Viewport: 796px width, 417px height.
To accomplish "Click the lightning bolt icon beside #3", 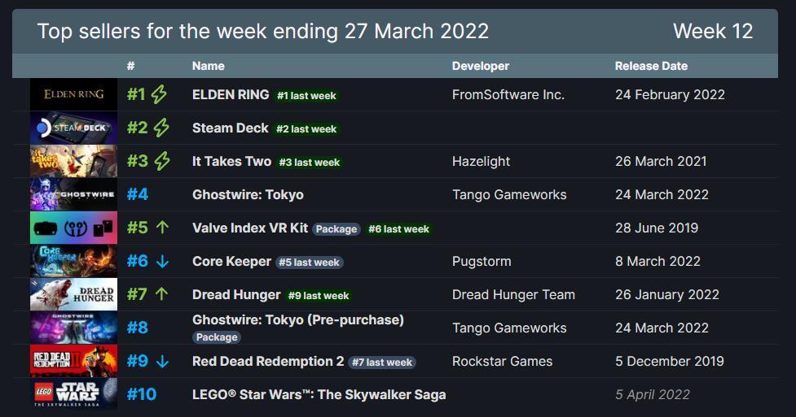I will [x=162, y=161].
